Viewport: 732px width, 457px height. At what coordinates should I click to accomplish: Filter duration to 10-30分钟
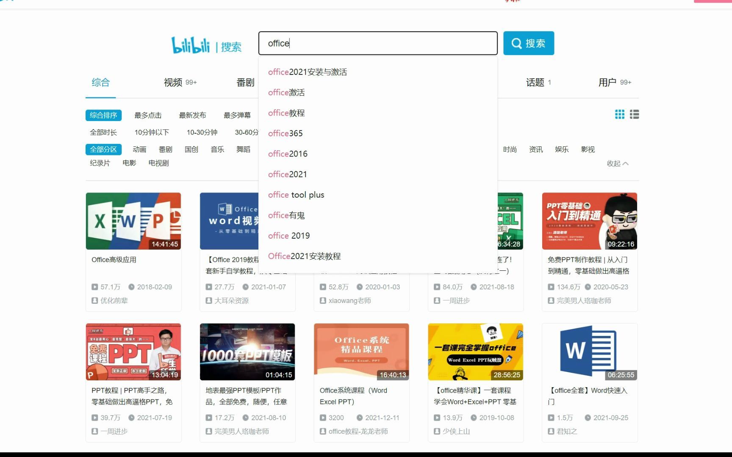pyautogui.click(x=202, y=132)
